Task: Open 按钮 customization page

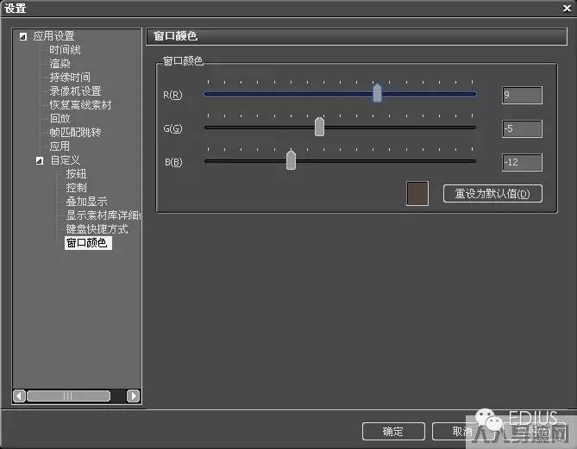Action: pyautogui.click(x=76, y=174)
